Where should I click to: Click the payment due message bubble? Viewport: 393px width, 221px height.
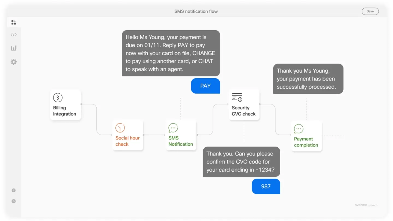point(171,53)
